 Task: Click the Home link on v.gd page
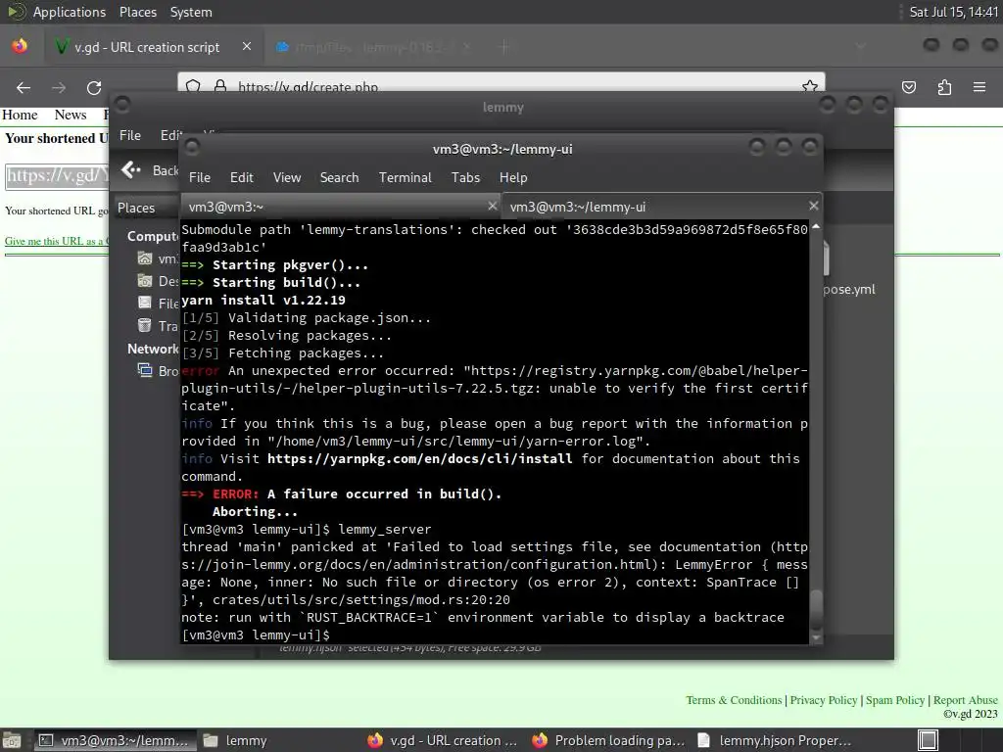point(20,115)
